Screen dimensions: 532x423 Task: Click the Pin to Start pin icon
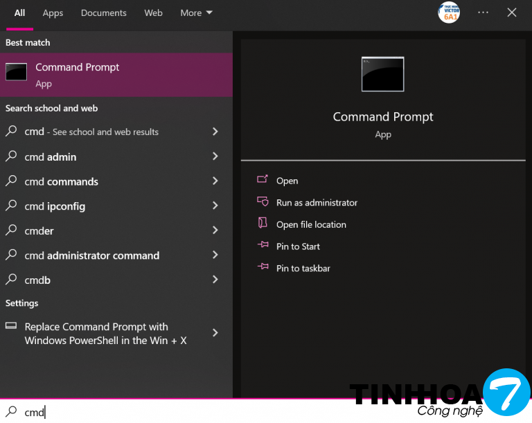(x=263, y=246)
